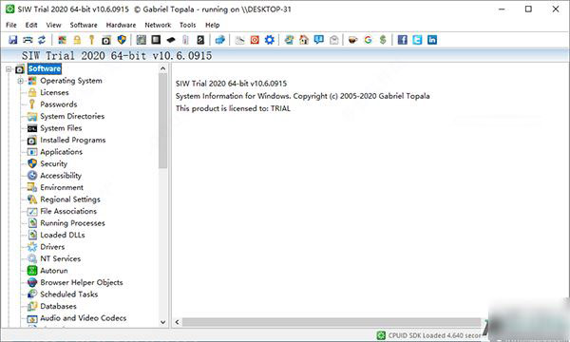Screen dimensions: 570x342
Task: Expand the Operating System node
Action: [20, 81]
